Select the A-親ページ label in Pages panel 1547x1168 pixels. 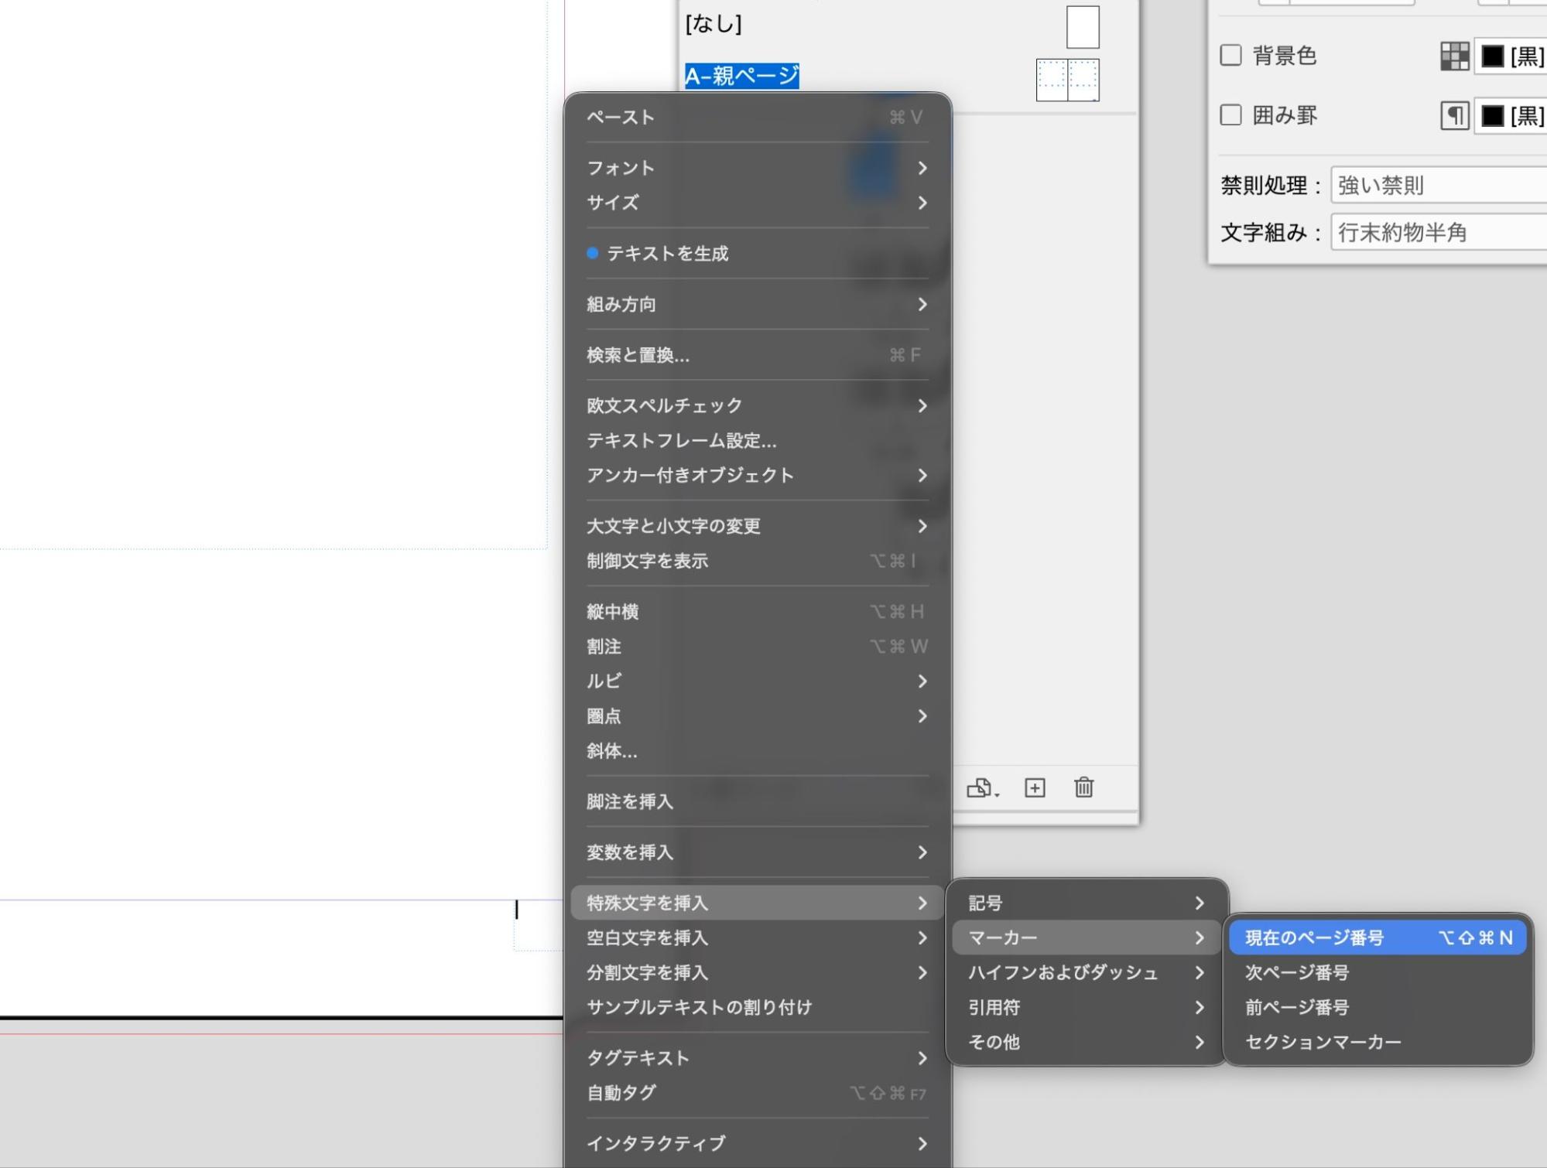(x=741, y=76)
